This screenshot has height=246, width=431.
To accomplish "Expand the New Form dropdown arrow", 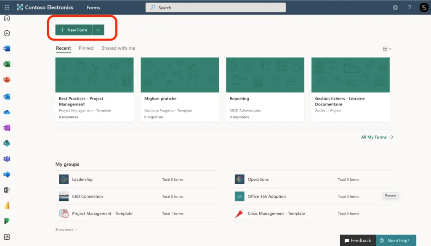I will pyautogui.click(x=98, y=30).
